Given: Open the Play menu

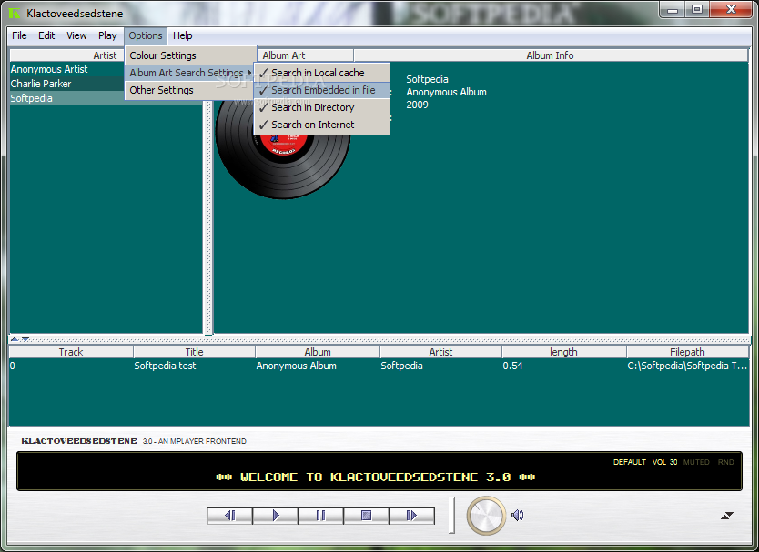Looking at the screenshot, I should tap(107, 35).
